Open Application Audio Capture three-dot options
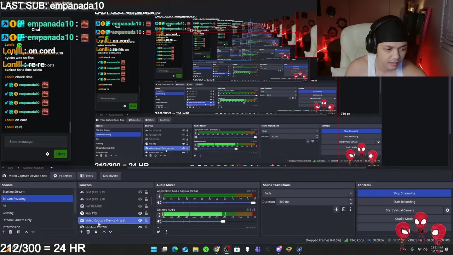Image resolution: width=453 pixels, height=255 pixels. [x=159, y=197]
